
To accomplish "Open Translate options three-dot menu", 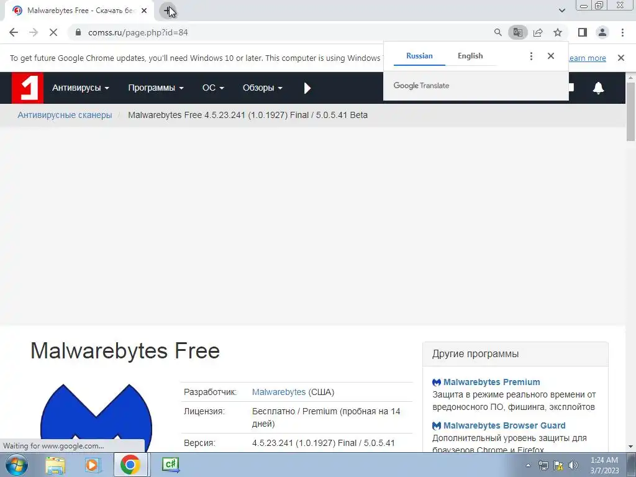I will pyautogui.click(x=531, y=56).
